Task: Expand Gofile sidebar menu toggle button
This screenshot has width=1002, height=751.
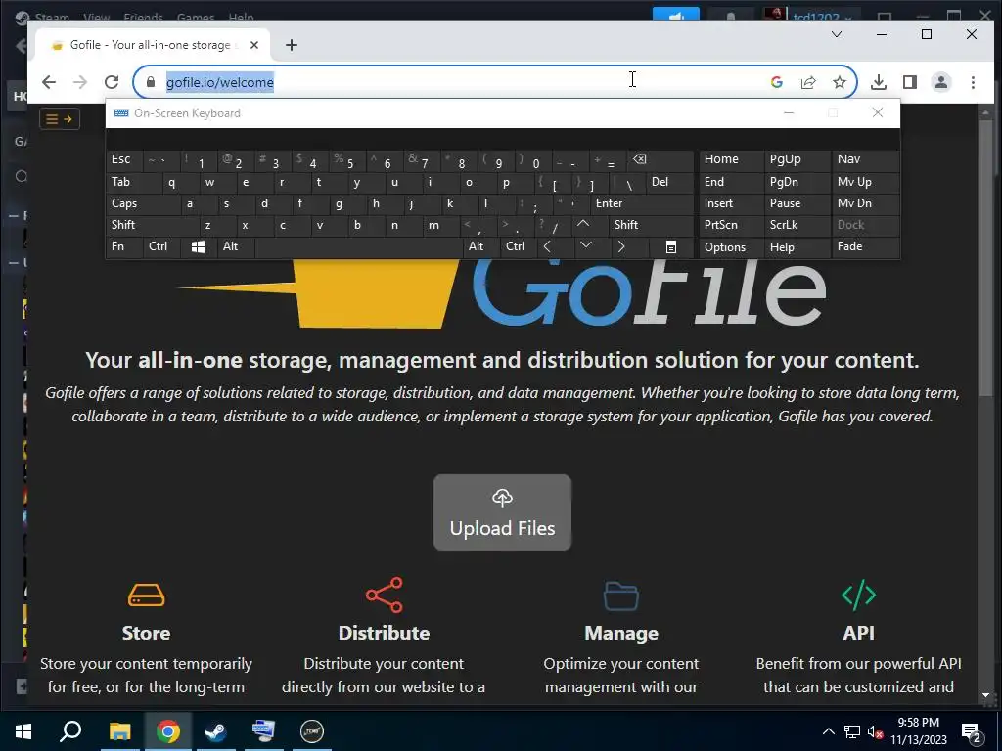Action: pyautogui.click(x=60, y=118)
